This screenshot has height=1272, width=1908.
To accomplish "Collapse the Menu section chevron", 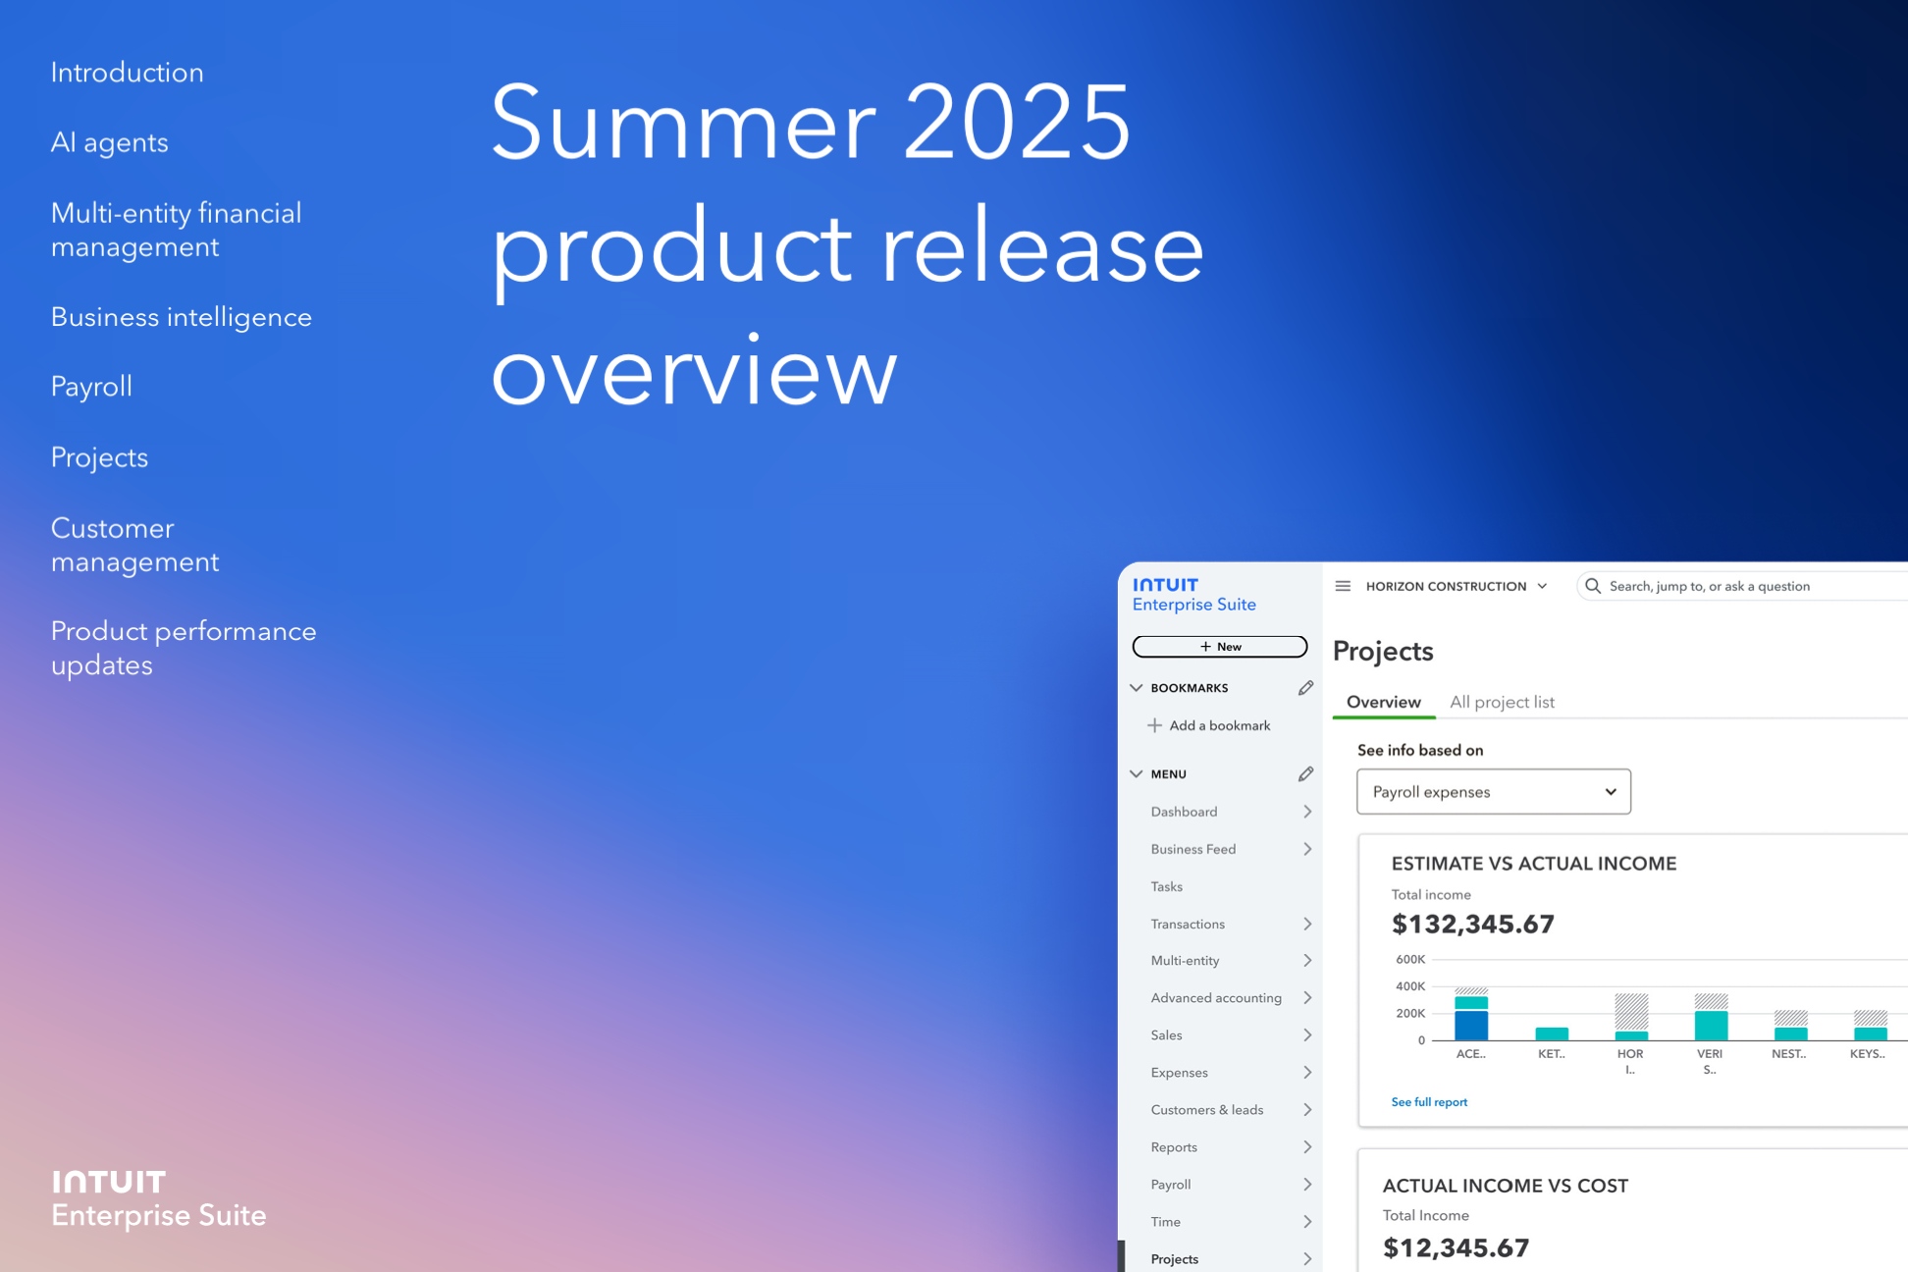I will pyautogui.click(x=1137, y=774).
